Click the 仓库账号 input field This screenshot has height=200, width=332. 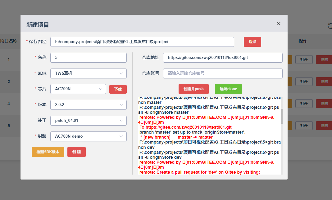pyautogui.click(x=223, y=73)
